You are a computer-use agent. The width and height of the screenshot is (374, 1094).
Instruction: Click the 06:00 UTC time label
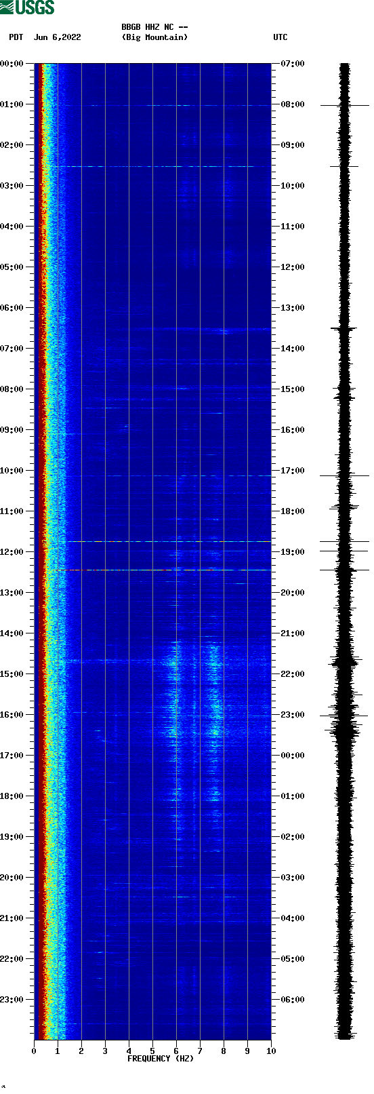click(293, 1000)
